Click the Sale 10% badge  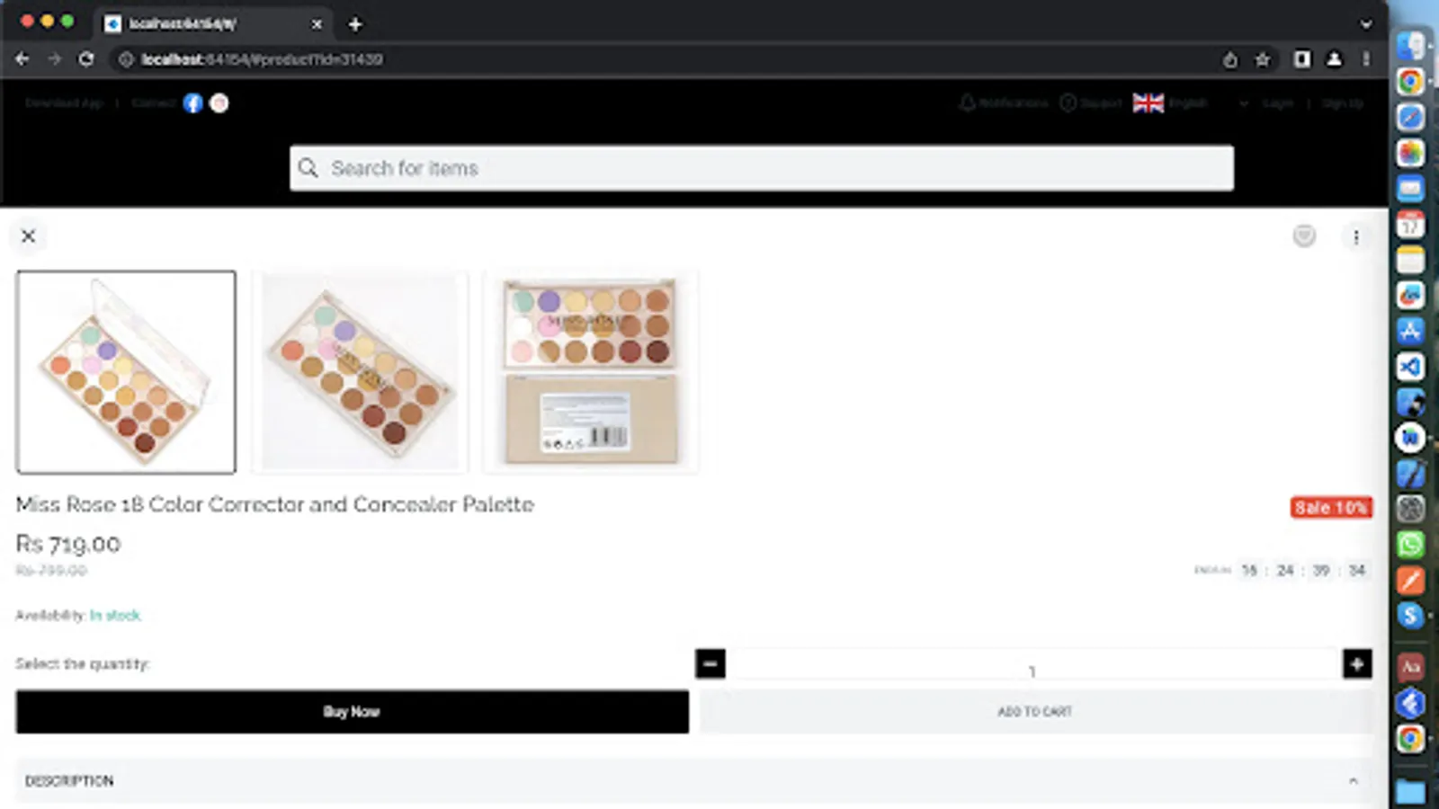[1331, 508]
